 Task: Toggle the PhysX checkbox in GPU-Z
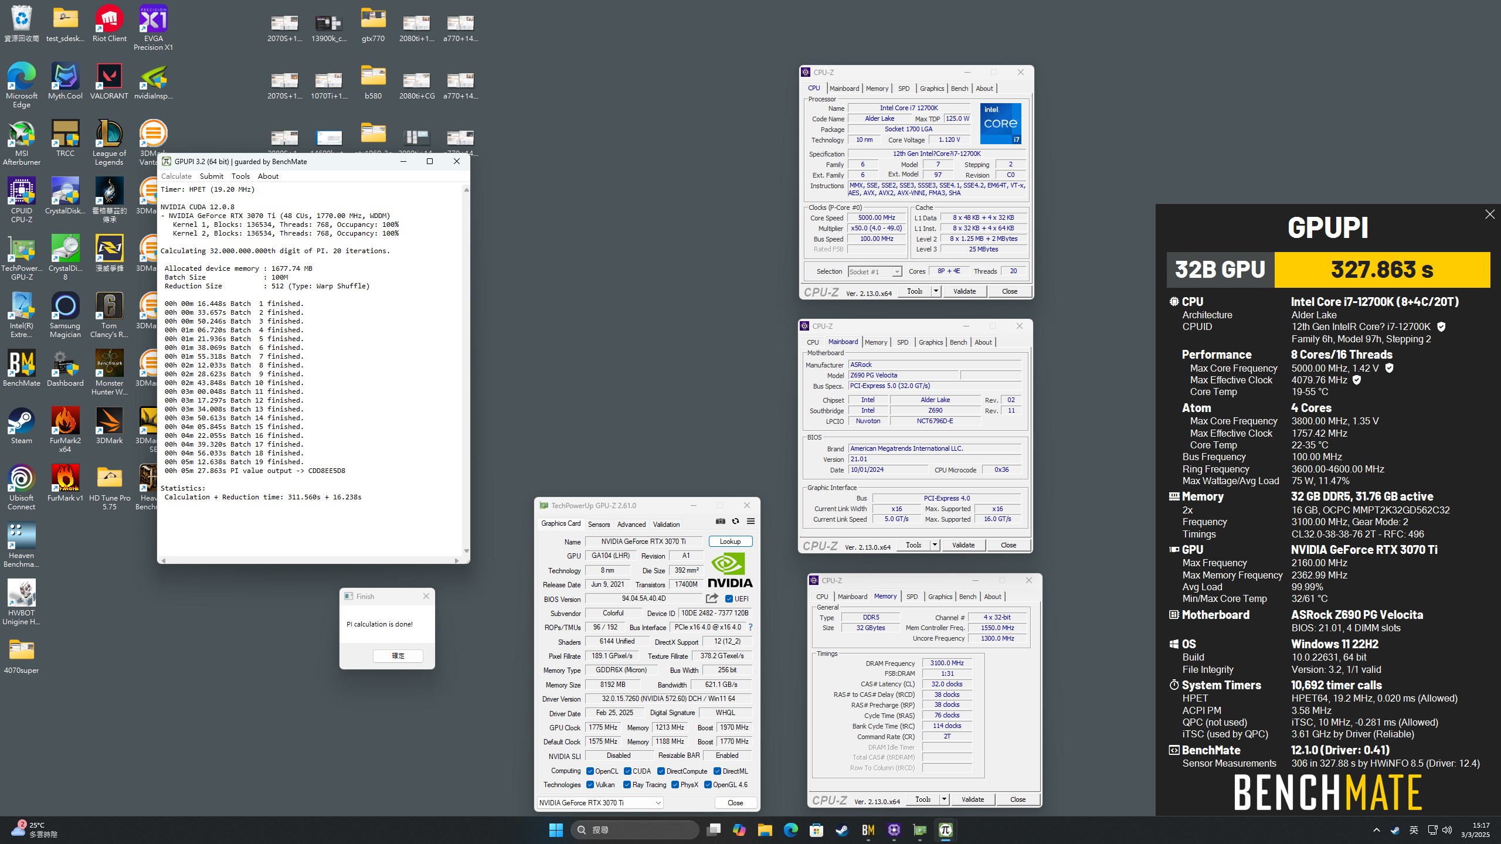[675, 784]
